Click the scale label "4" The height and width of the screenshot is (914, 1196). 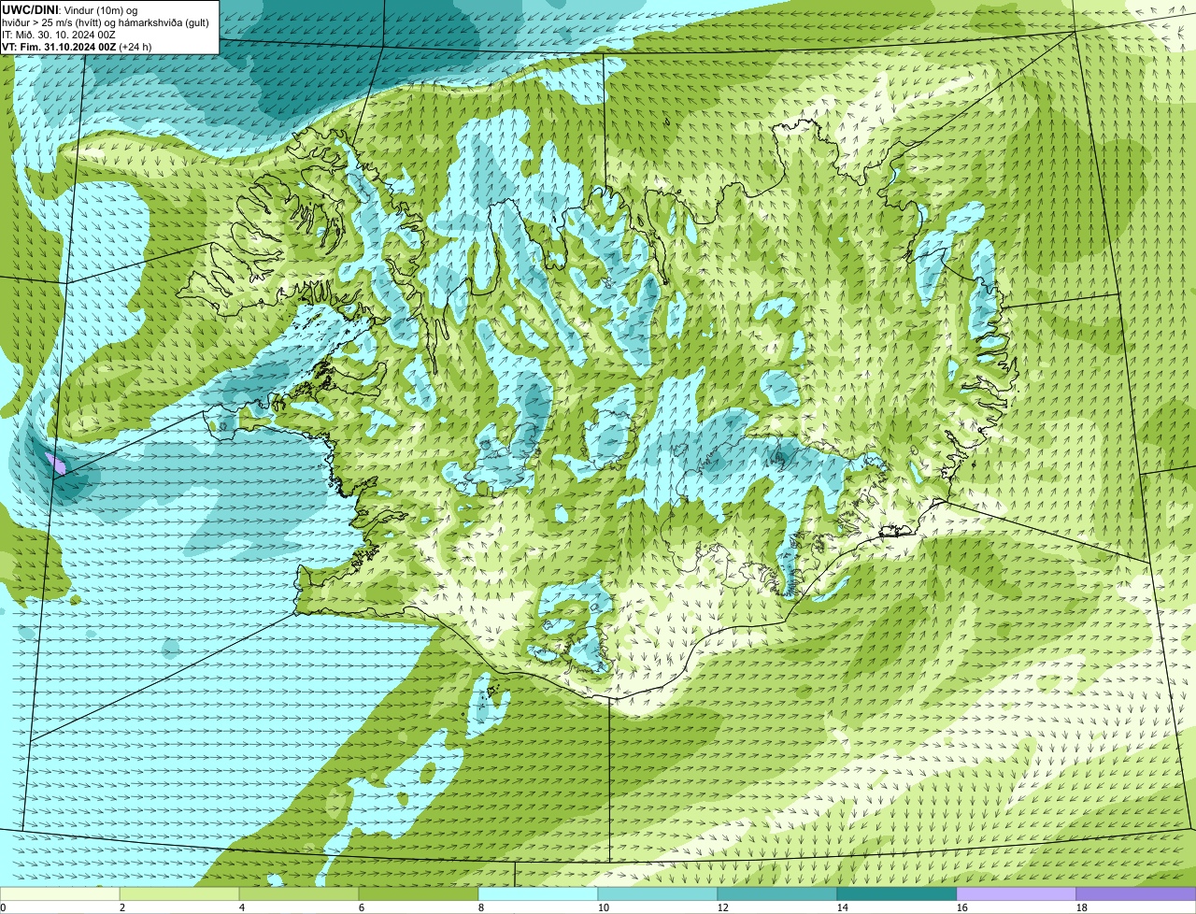click(242, 907)
